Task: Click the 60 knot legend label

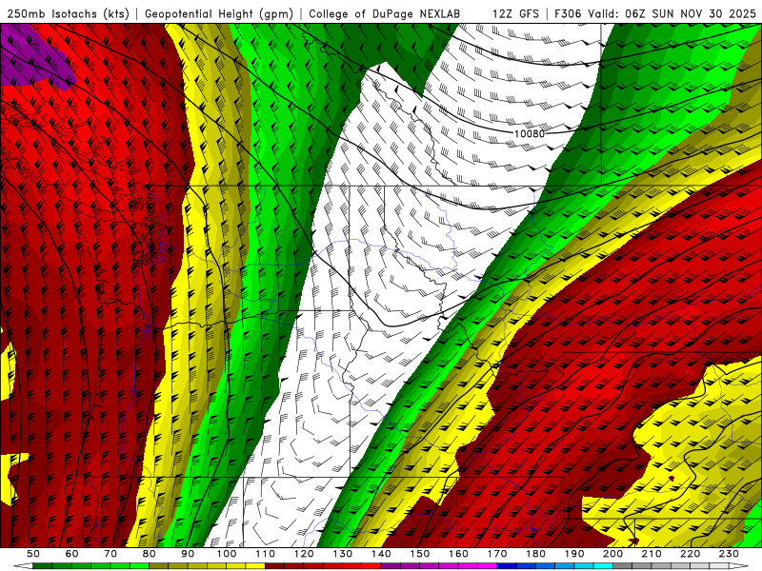Action: (71, 554)
